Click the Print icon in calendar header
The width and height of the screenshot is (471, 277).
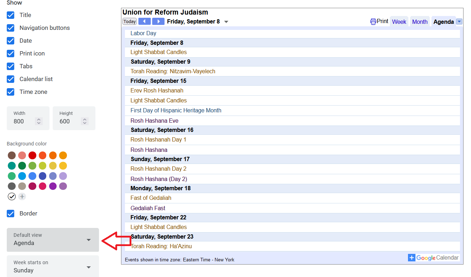click(x=373, y=22)
